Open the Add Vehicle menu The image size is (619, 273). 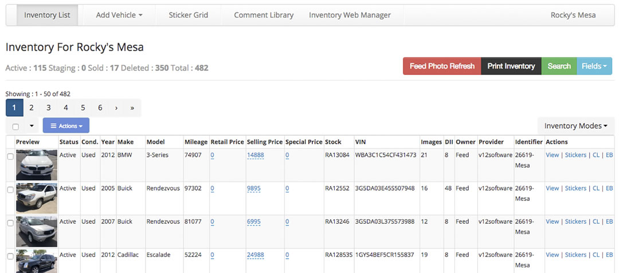click(x=119, y=15)
